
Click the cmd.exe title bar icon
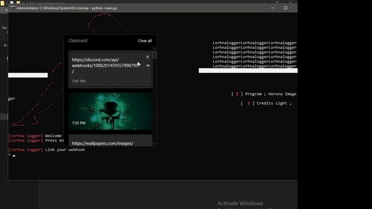click(12, 8)
